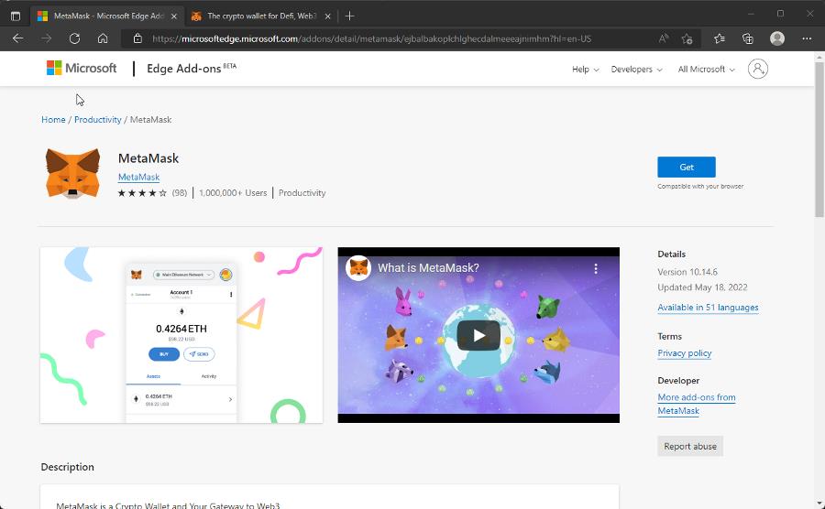The width and height of the screenshot is (825, 509).
Task: Click the video channel fox avatar
Action: tap(358, 268)
